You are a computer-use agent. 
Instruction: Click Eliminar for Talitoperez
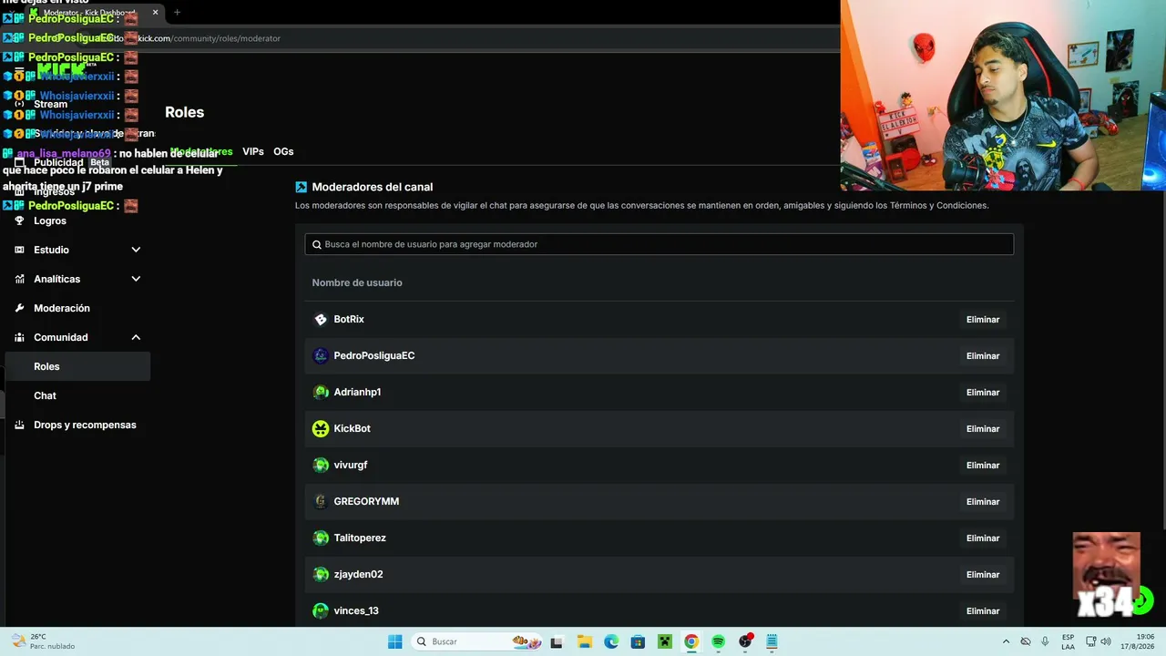coord(983,538)
